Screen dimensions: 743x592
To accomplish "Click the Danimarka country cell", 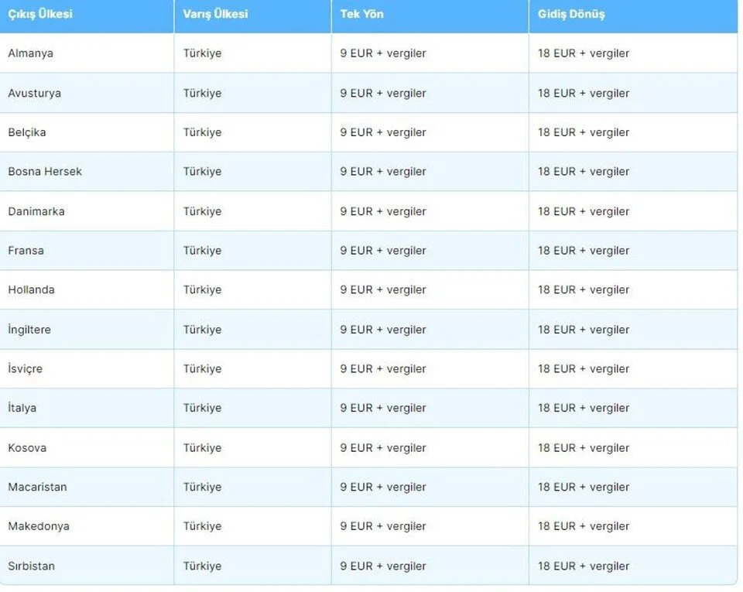I will tap(36, 211).
